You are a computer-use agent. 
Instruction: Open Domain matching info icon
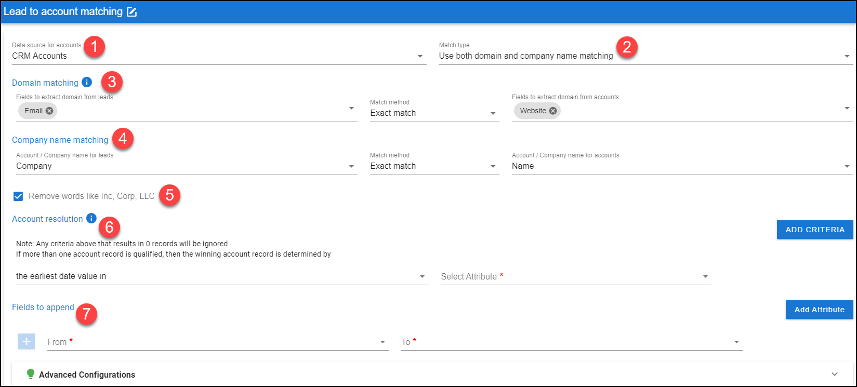[87, 82]
